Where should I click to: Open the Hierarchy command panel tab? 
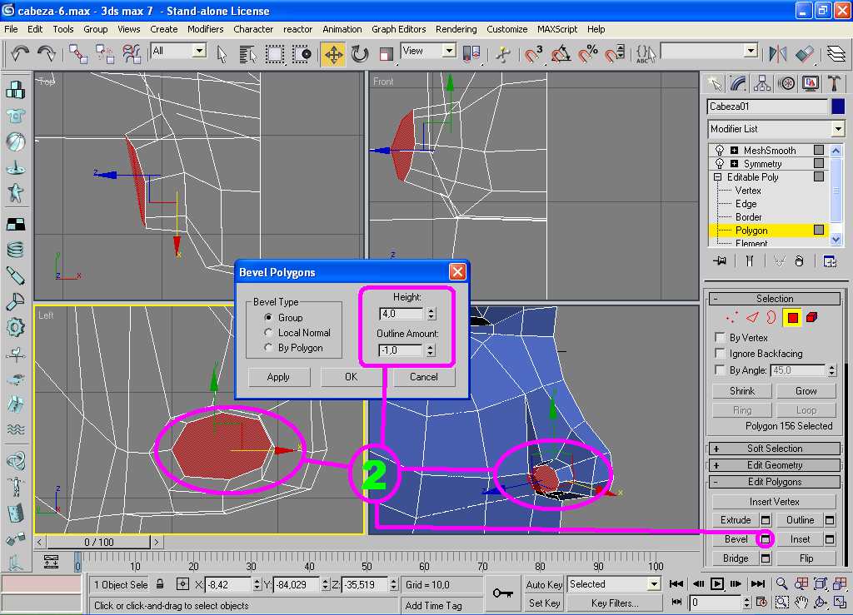[761, 83]
